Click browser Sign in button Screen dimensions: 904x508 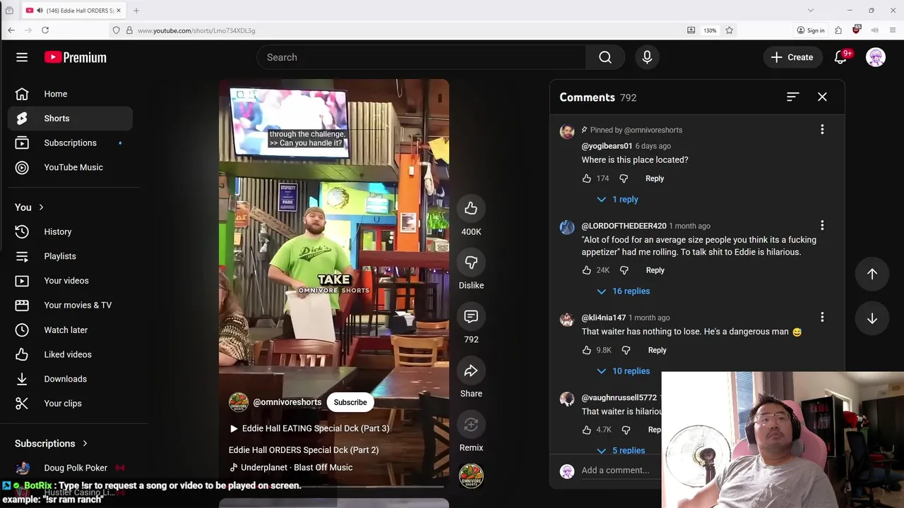(x=811, y=30)
